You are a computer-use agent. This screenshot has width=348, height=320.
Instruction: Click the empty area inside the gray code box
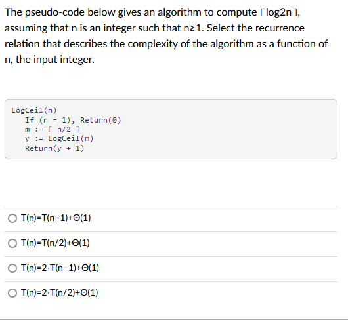pos(222,133)
